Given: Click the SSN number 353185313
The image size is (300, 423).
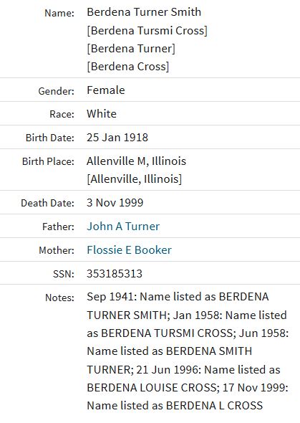Looking at the screenshot, I should 114,274.
